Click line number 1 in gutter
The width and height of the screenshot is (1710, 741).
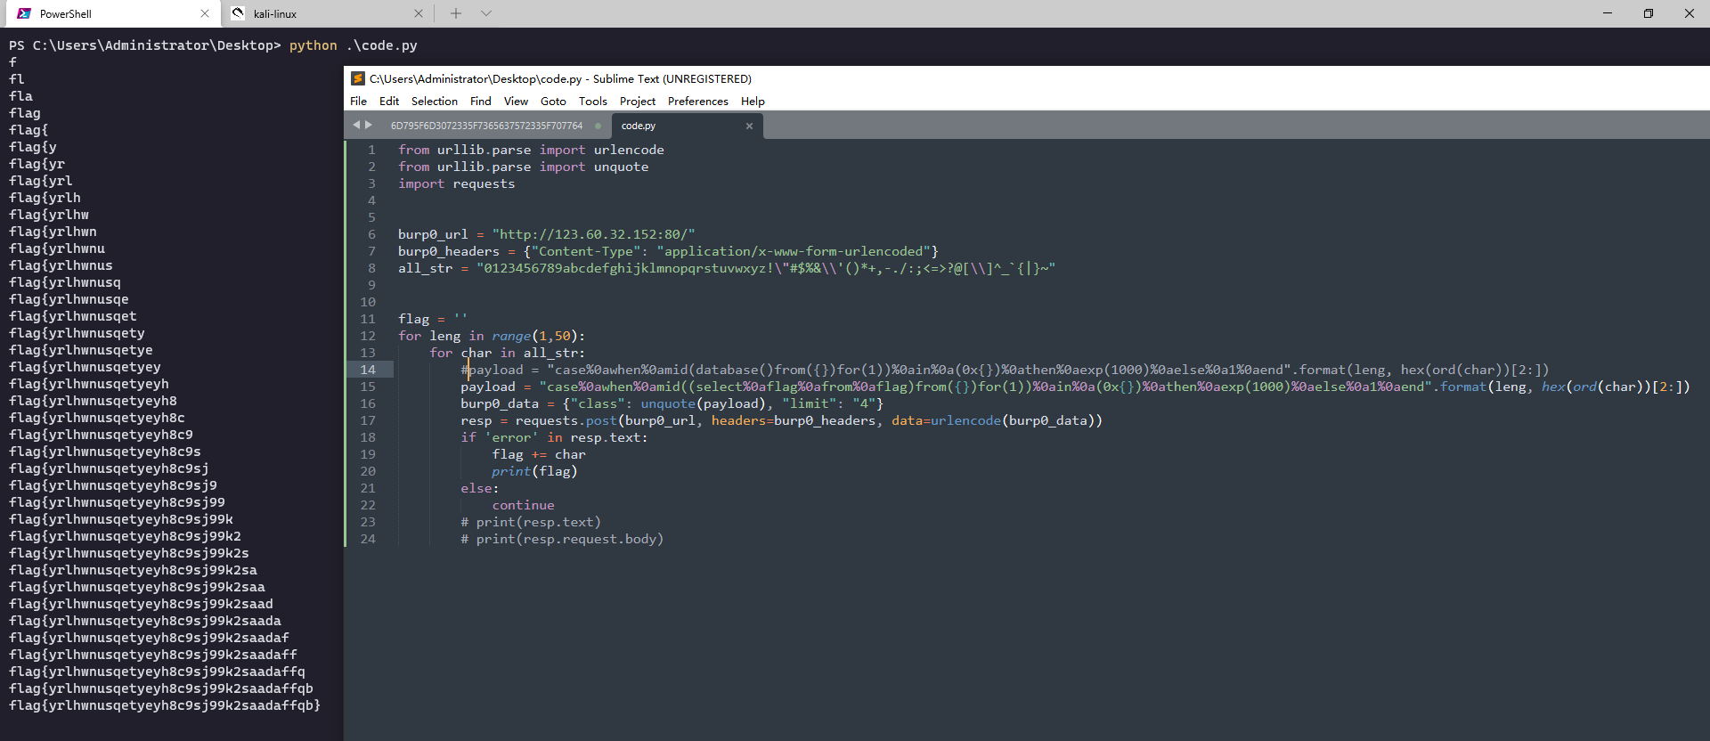(x=372, y=150)
